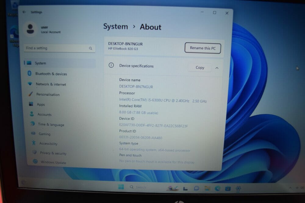This screenshot has height=203, width=305.
Task: Click the Privacy & security shield icon
Action: click(x=35, y=152)
